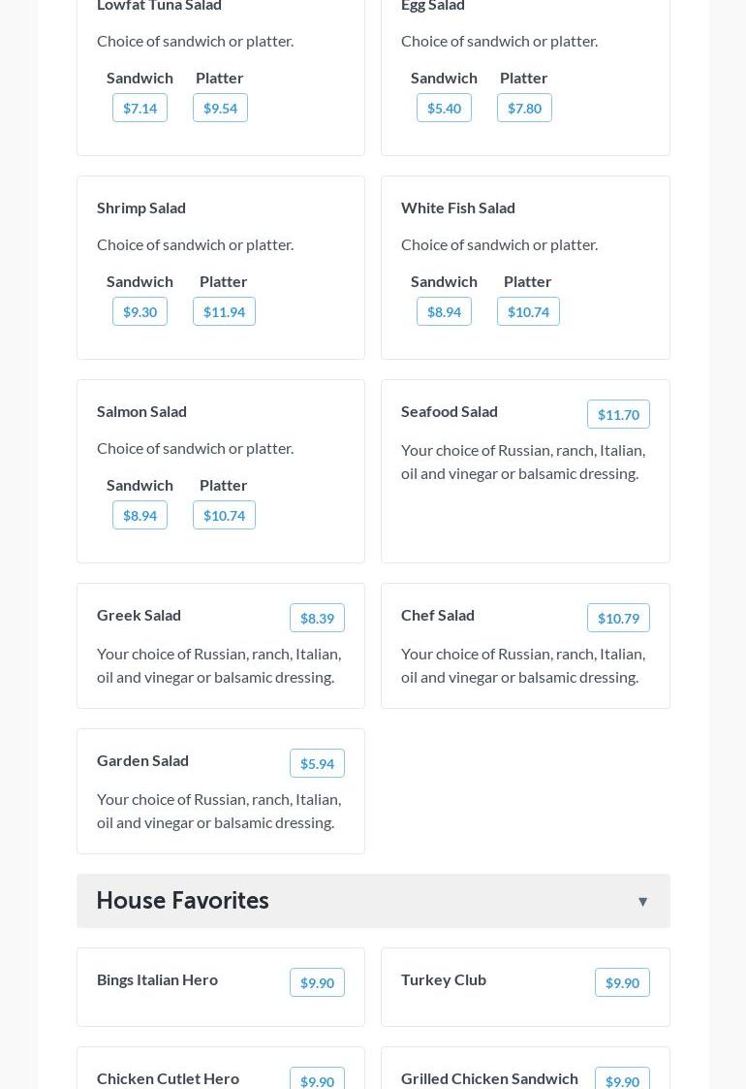This screenshot has width=746, height=1089.
Task: Select Lowfat Tuna Salad sandwich $7.14 price
Action: [140, 108]
